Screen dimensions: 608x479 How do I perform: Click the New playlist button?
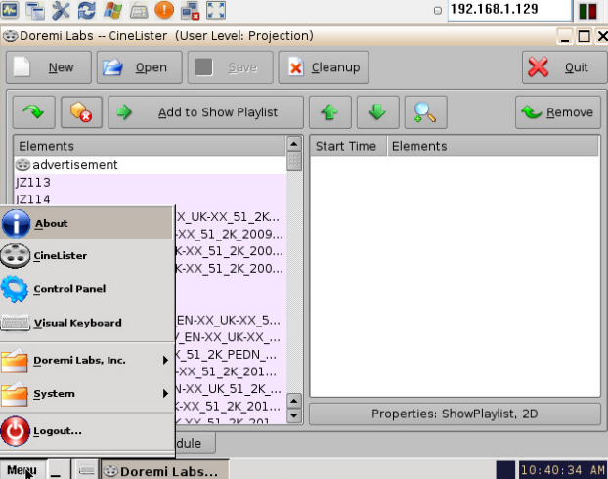pos(49,67)
